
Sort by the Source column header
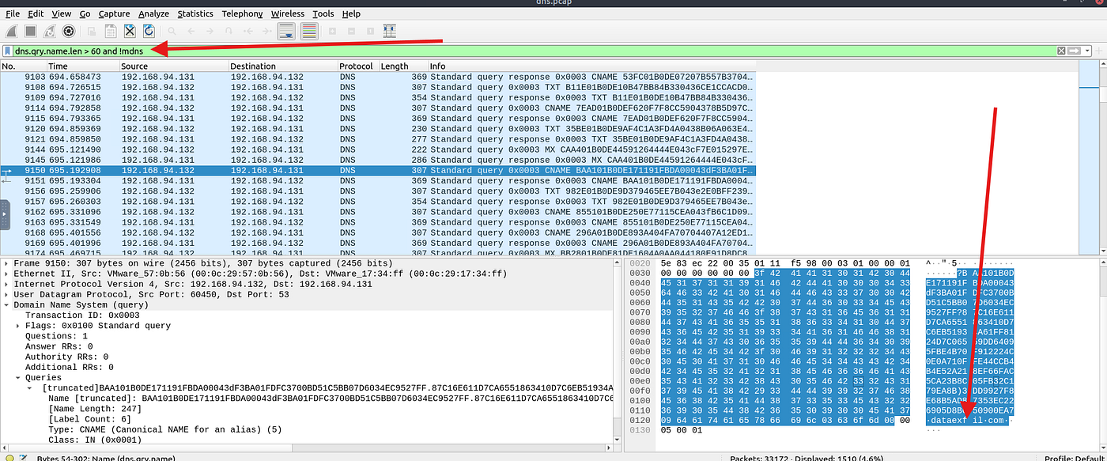click(174, 66)
